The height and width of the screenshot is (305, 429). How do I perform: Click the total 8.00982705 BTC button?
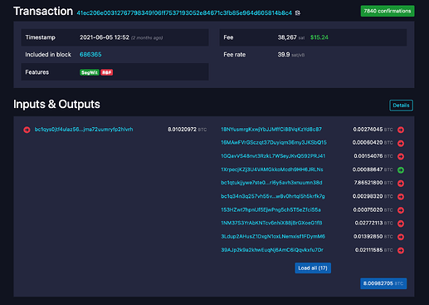383,283
